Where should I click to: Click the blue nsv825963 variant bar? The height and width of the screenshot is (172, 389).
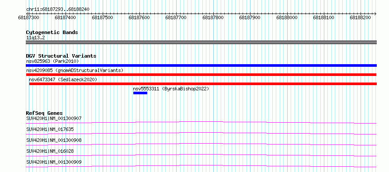click(201, 65)
